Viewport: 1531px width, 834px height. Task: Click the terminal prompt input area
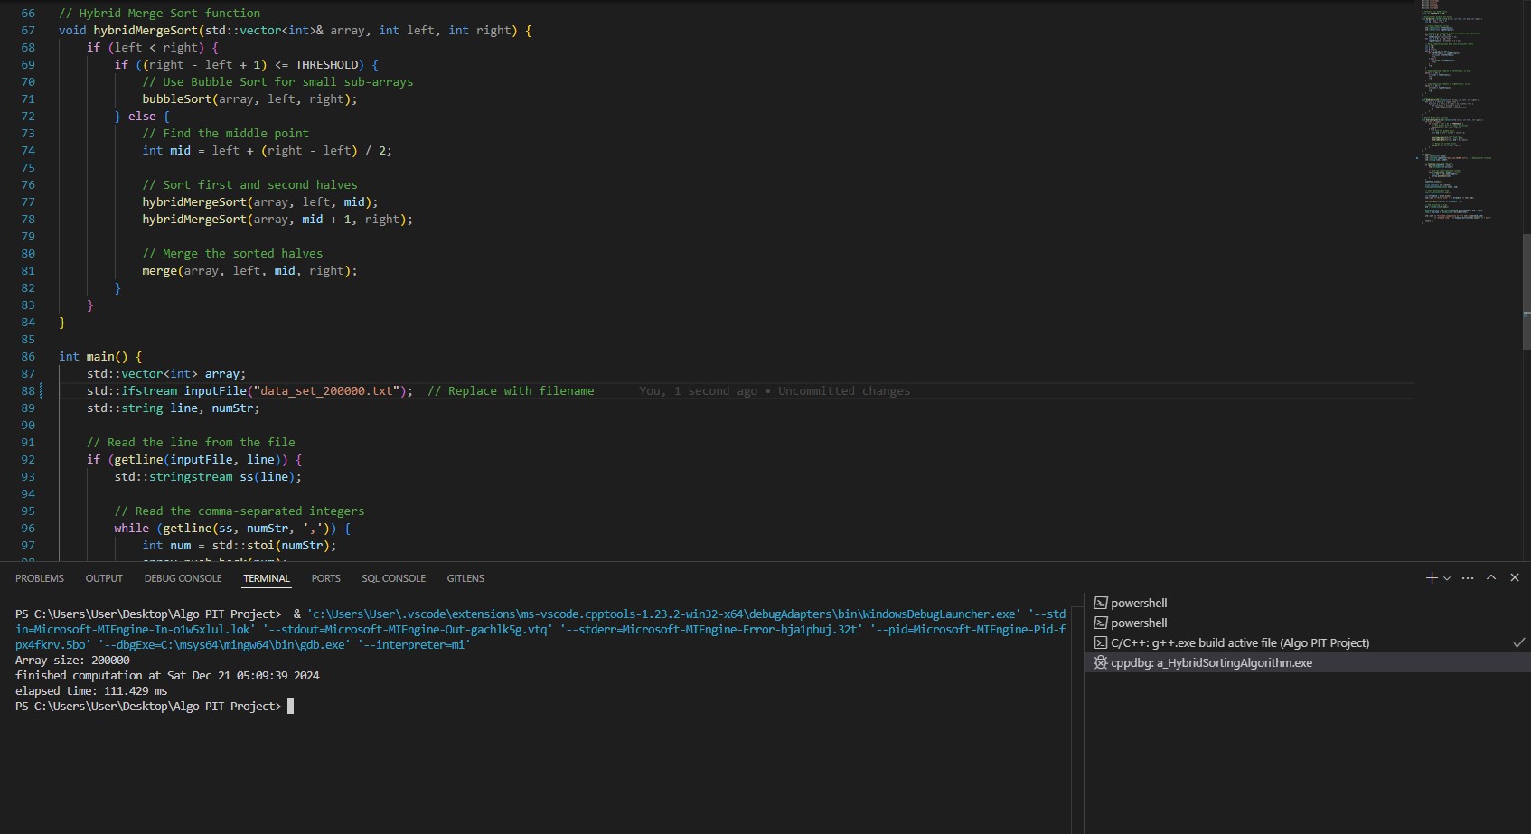tap(291, 707)
